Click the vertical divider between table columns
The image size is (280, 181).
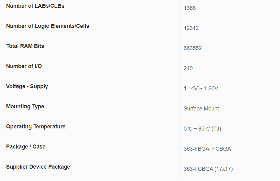179,93
